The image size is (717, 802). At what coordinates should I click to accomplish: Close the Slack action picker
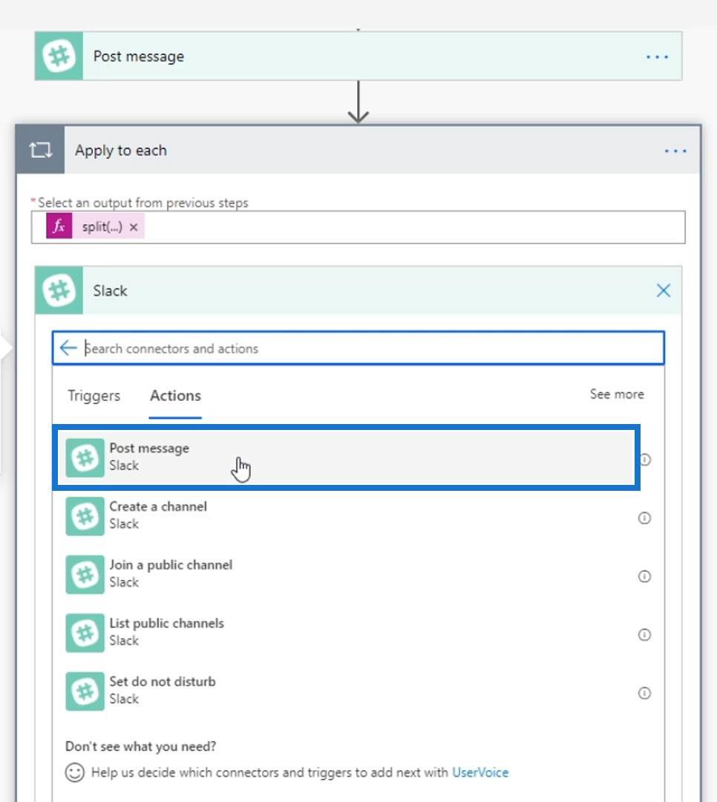click(x=664, y=290)
